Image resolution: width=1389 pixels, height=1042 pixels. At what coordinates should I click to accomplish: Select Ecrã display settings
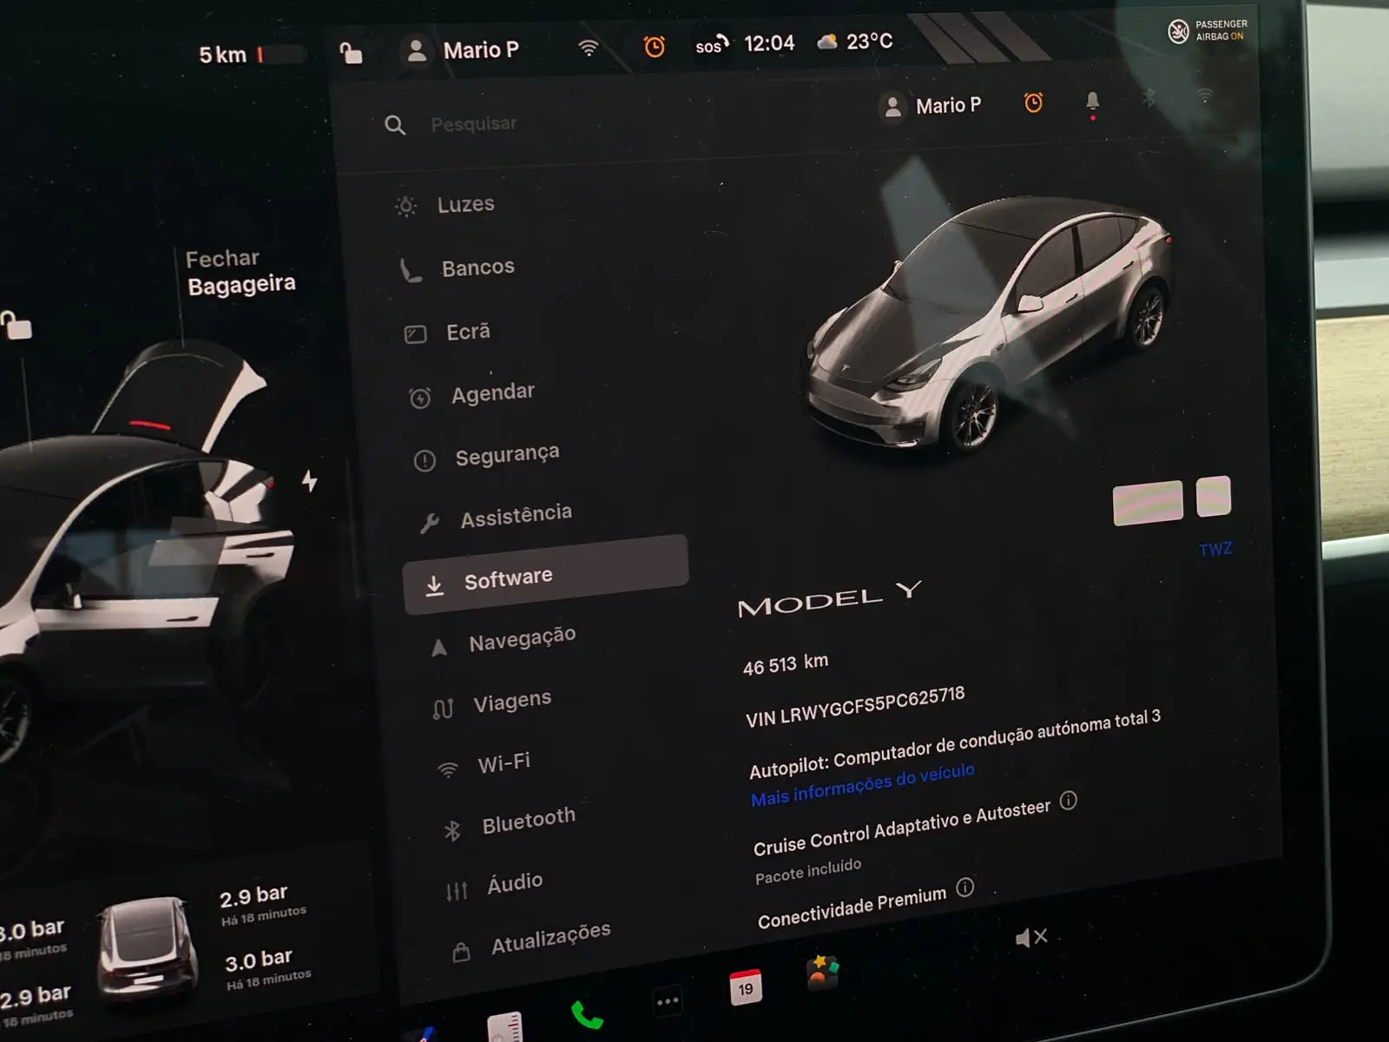(447, 333)
